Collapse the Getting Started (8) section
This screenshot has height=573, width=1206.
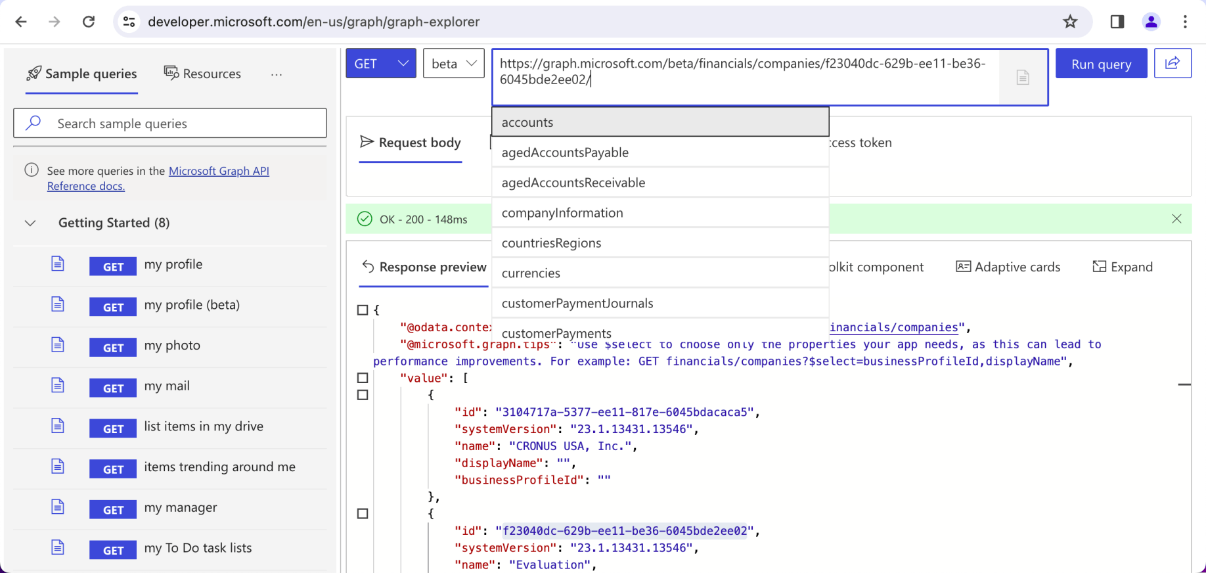click(30, 223)
